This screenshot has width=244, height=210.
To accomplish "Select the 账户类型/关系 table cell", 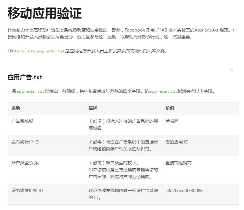I will pos(47,170).
